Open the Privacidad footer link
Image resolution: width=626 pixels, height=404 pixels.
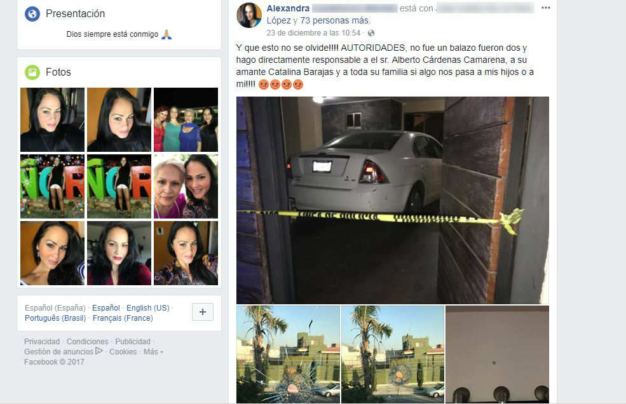pos(41,342)
